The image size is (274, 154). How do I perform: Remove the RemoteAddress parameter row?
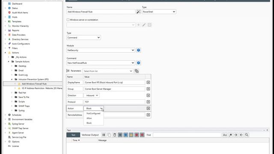click(148, 115)
